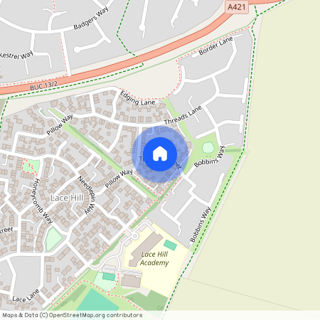Click the small green park beside Honeycomb Way
This screenshot has height=320, width=320.
53,239
